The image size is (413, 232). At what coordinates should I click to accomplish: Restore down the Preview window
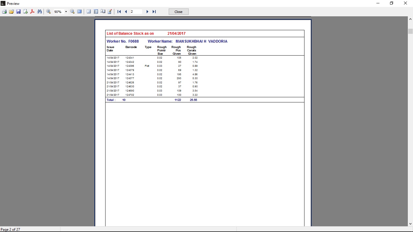pos(392,3)
